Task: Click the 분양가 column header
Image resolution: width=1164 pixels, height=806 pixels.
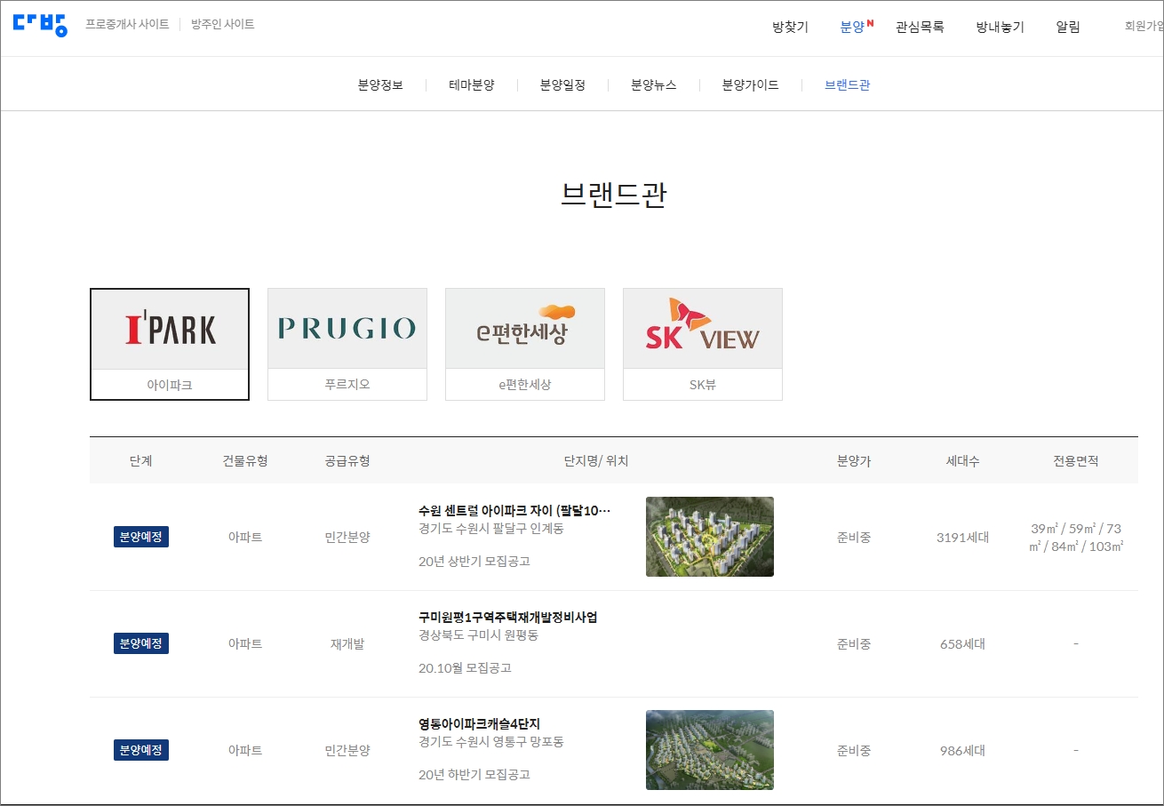Action: tap(854, 460)
